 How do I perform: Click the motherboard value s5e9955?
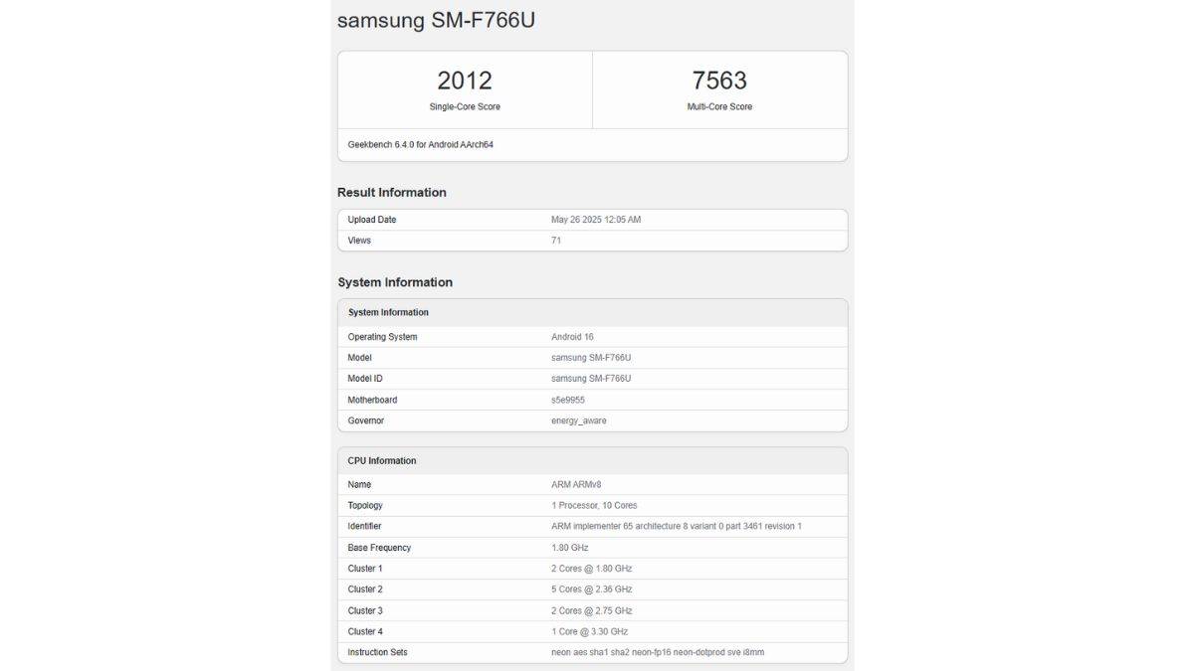click(x=568, y=400)
